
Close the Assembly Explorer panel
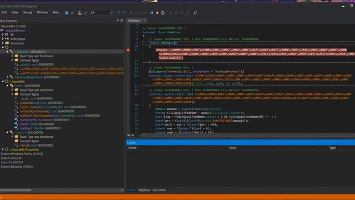point(121,21)
